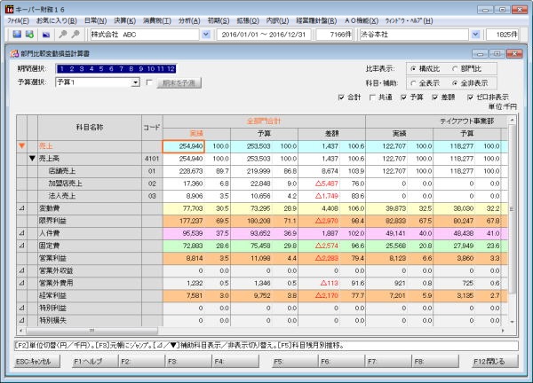Open the 経営羅針盤(R) menu
The width and height of the screenshot is (533, 383).
click(316, 21)
